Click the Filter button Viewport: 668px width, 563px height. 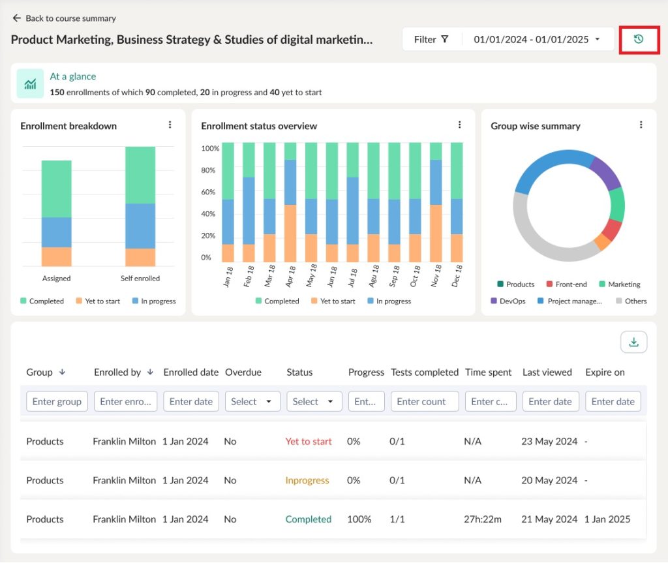click(x=431, y=39)
